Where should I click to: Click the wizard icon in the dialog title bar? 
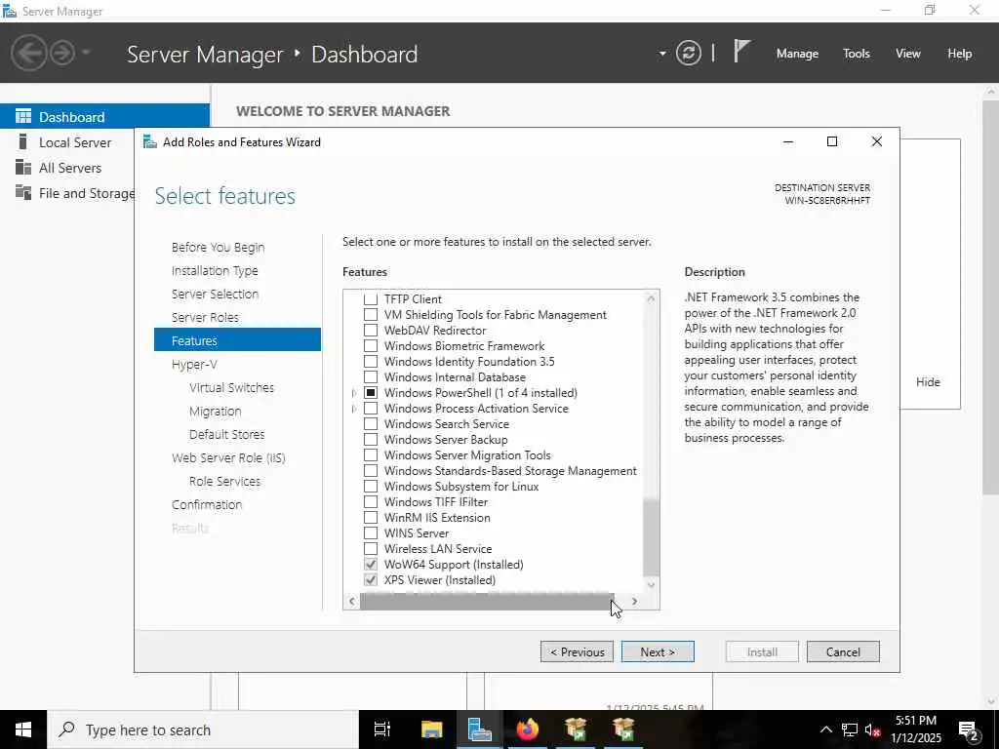[149, 142]
